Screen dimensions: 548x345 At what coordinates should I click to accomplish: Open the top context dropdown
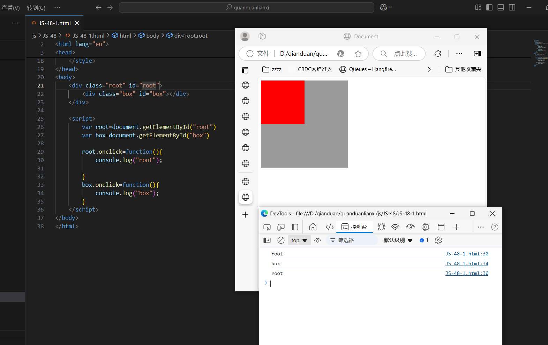click(x=299, y=240)
